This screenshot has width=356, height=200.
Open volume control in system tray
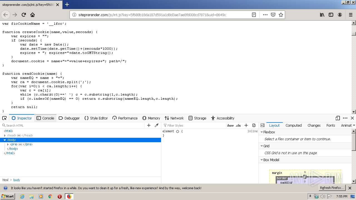pyautogui.click(x=323, y=196)
